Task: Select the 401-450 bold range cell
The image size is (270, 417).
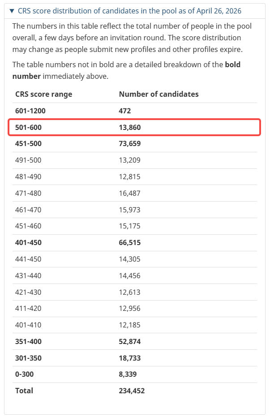Action: [28, 243]
